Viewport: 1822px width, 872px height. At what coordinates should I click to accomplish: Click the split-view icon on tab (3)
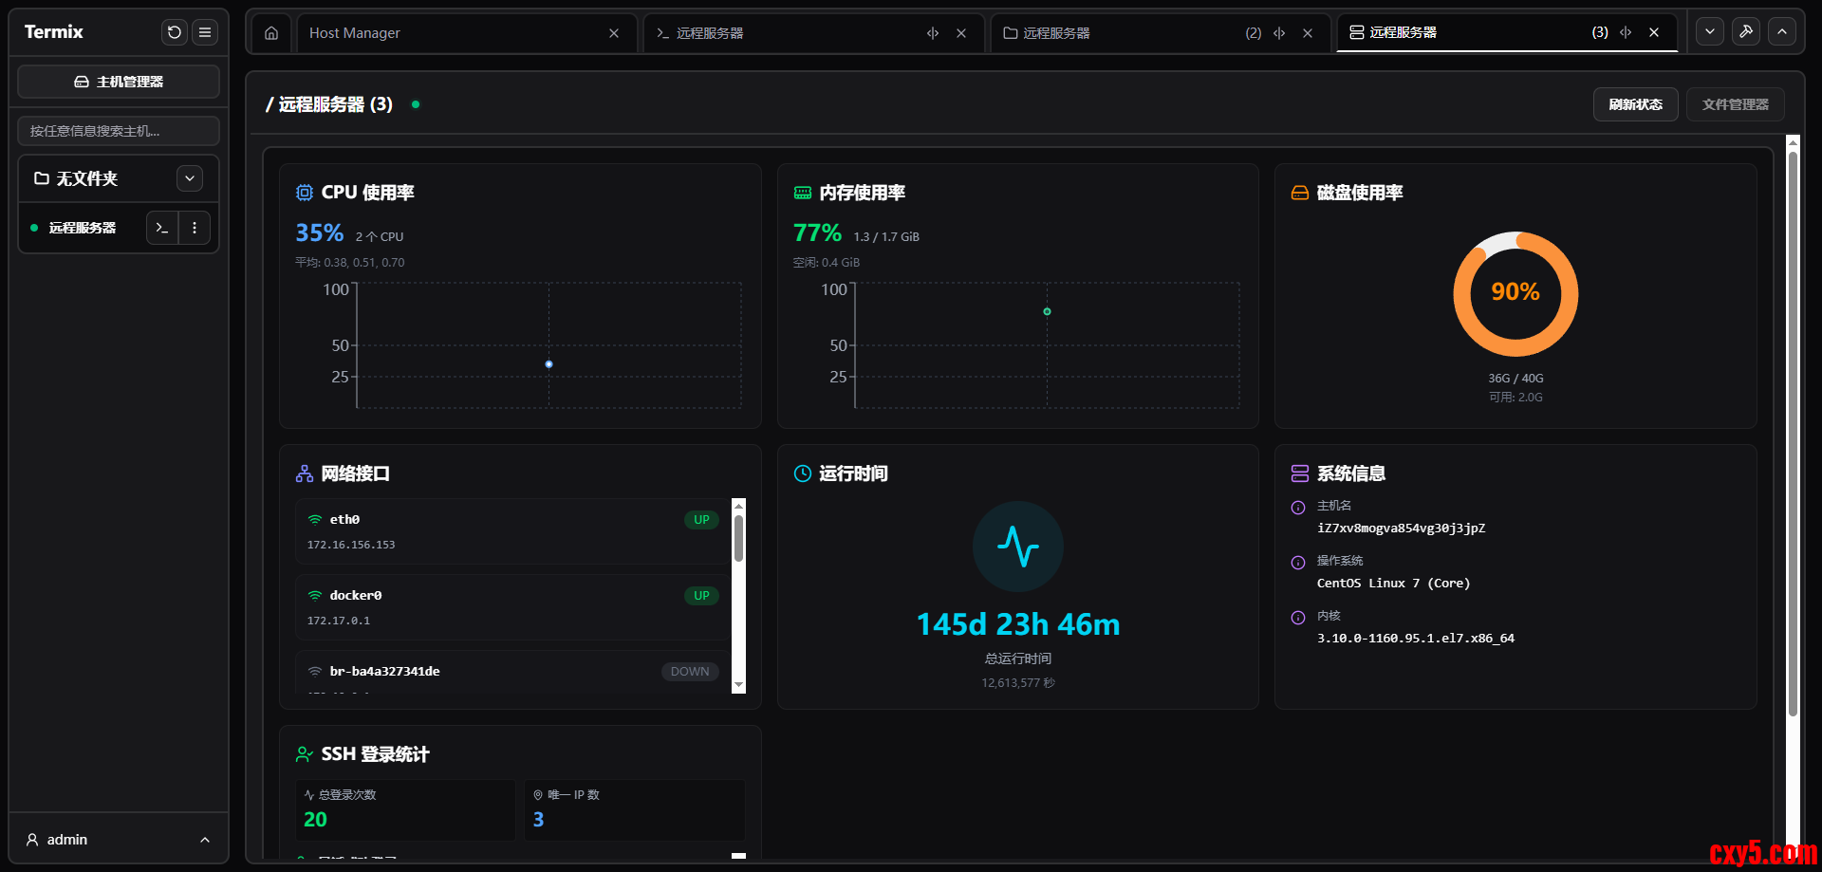click(x=1626, y=32)
